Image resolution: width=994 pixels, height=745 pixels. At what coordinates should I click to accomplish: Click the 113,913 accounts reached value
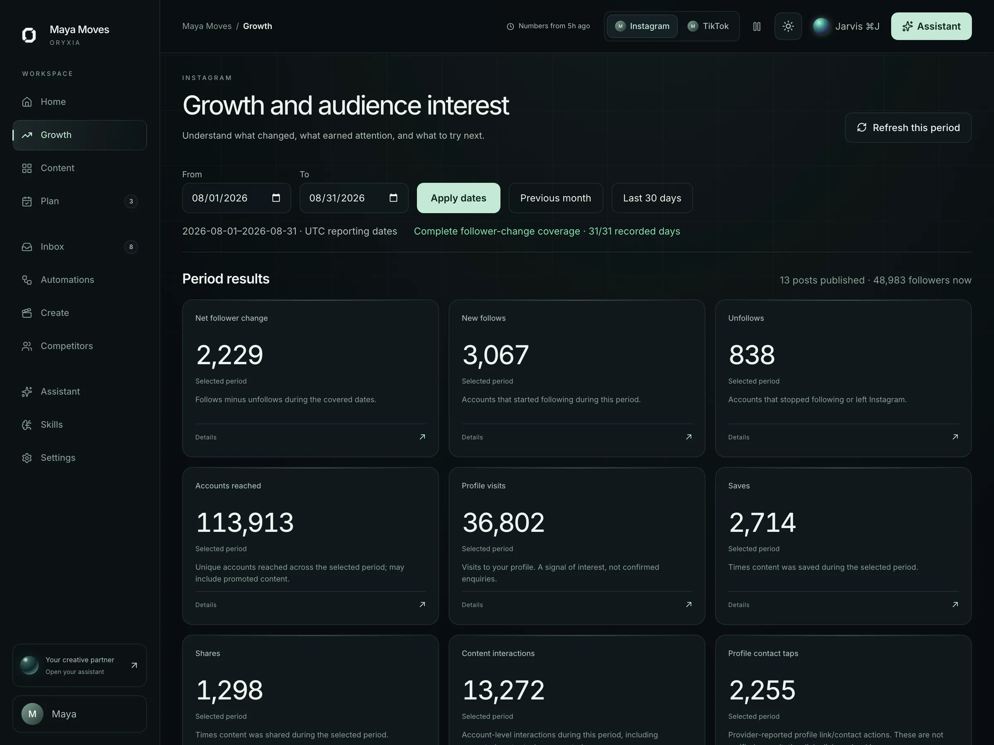(x=245, y=523)
